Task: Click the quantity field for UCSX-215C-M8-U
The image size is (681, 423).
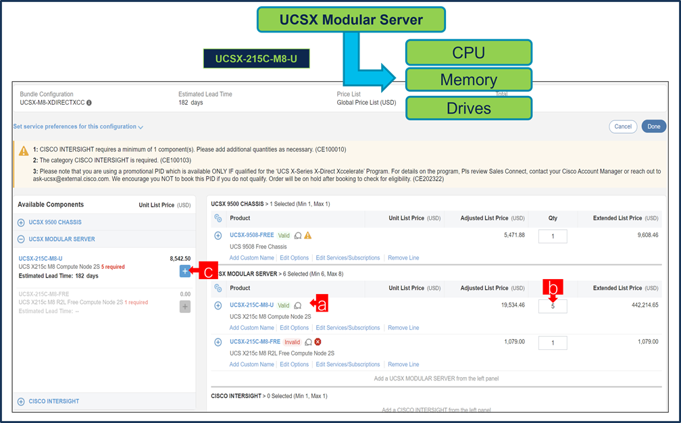Action: coord(553,306)
